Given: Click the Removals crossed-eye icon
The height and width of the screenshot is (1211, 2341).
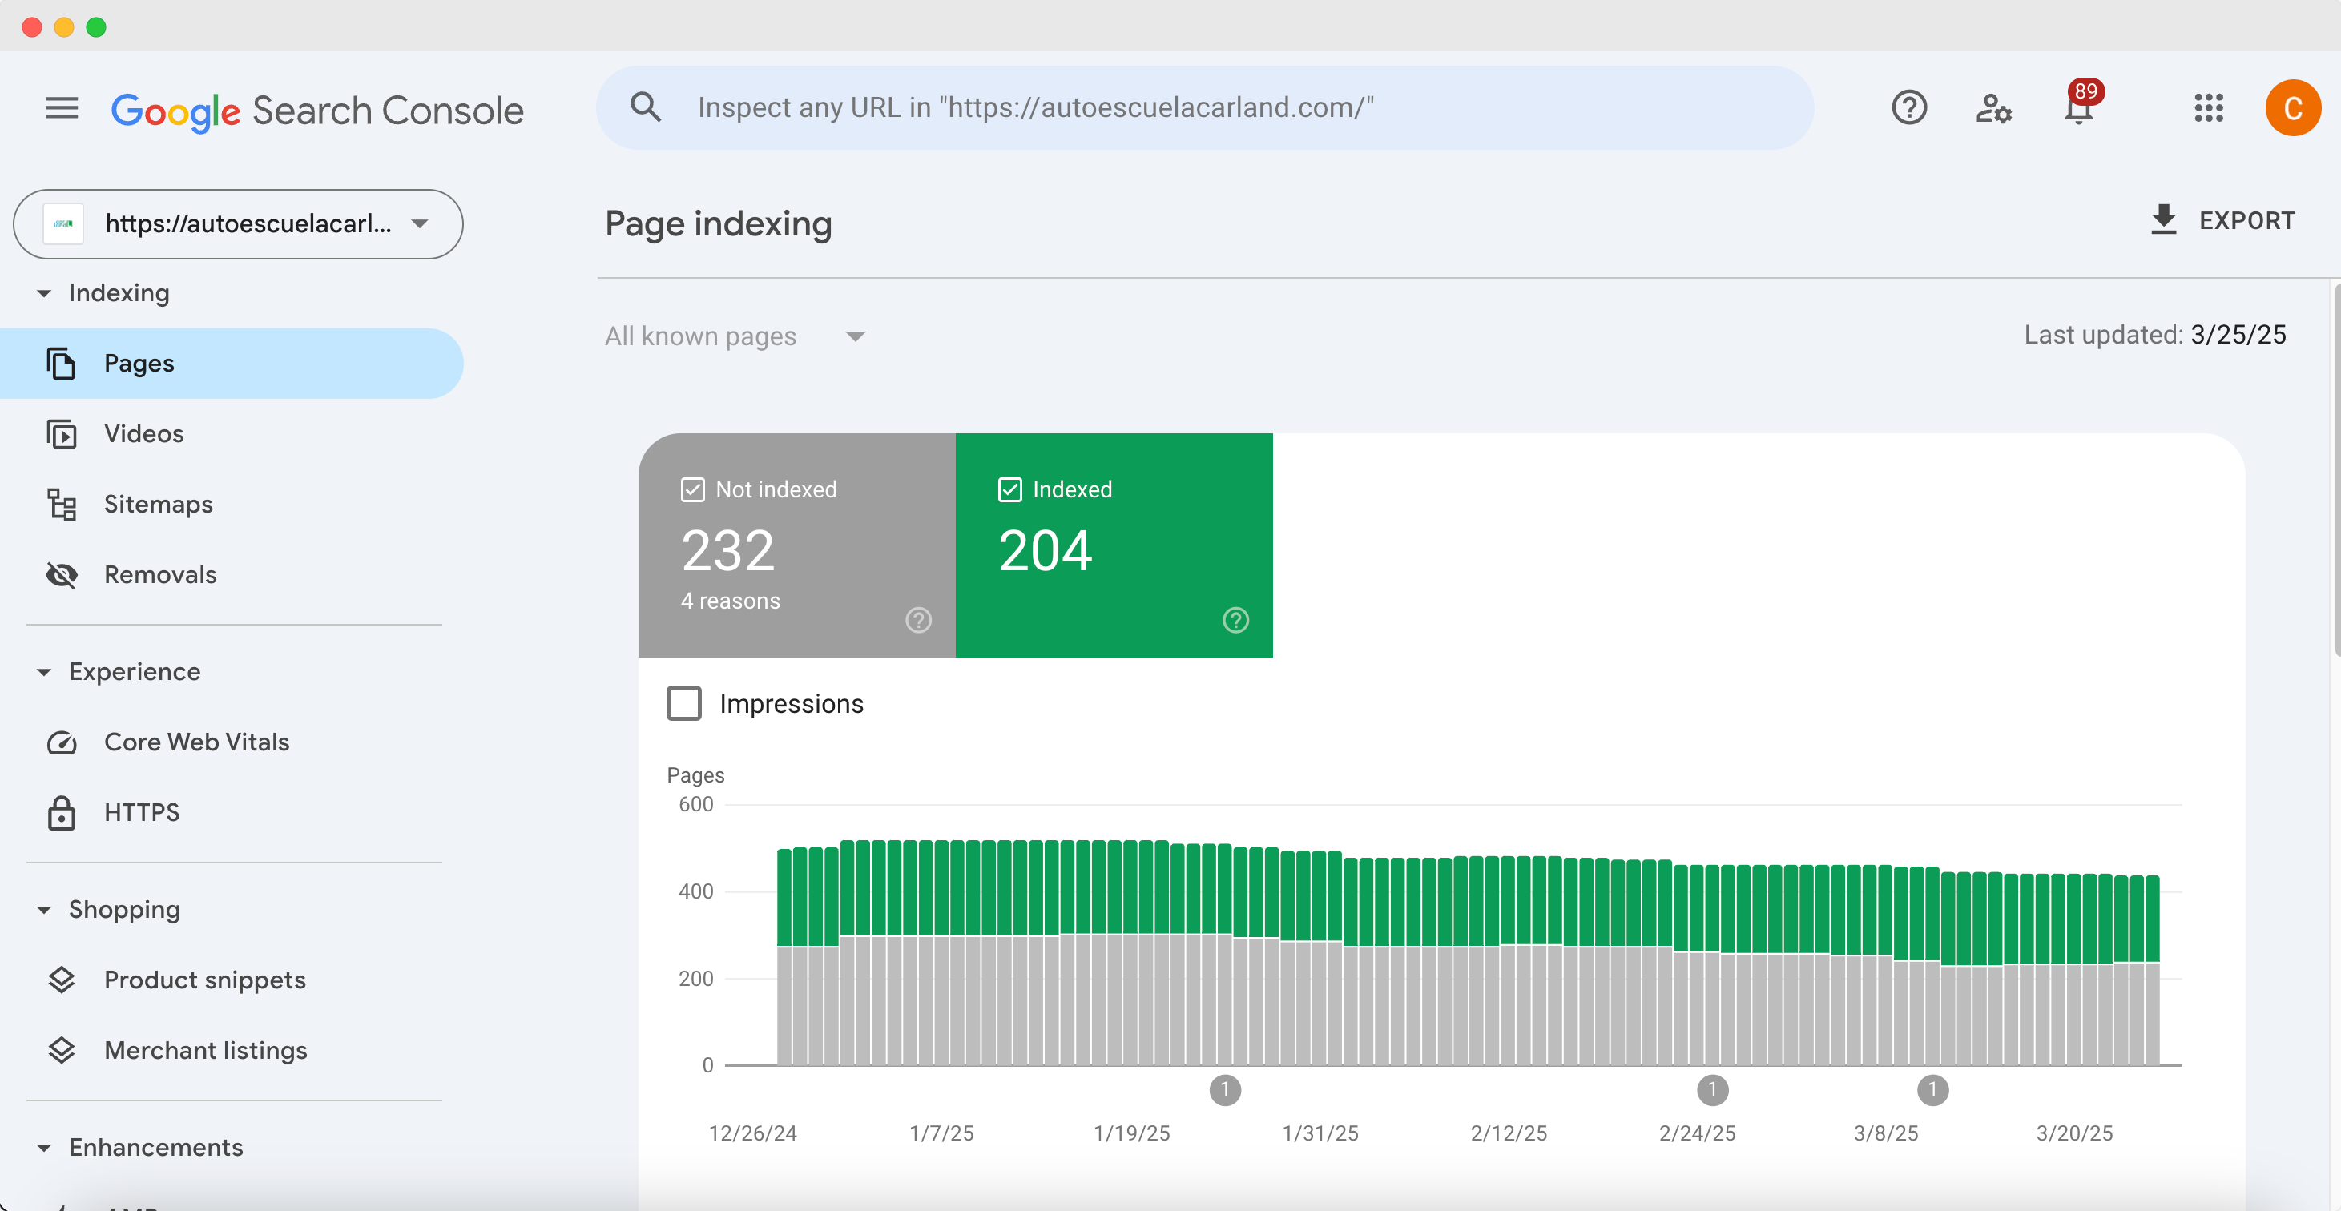Looking at the screenshot, I should click(x=61, y=575).
